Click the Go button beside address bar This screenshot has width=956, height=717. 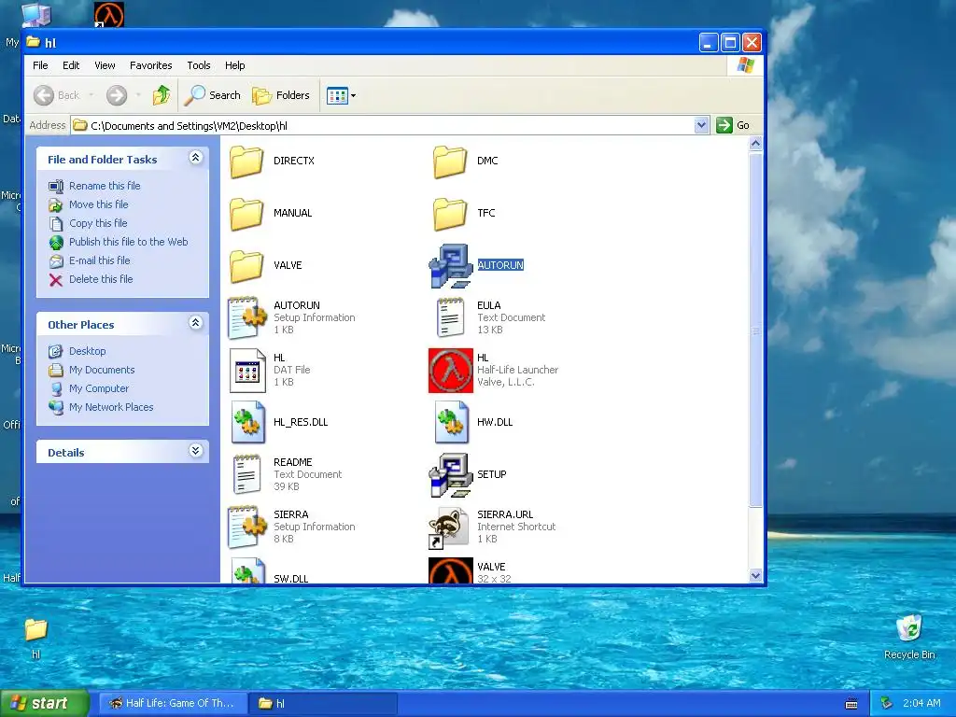(734, 126)
